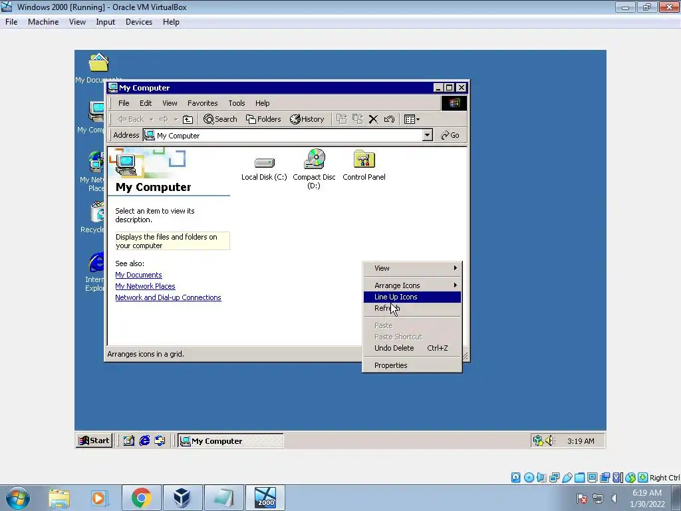Image resolution: width=681 pixels, height=511 pixels.
Task: Open the Views toolbar dropdown
Action: [412, 119]
